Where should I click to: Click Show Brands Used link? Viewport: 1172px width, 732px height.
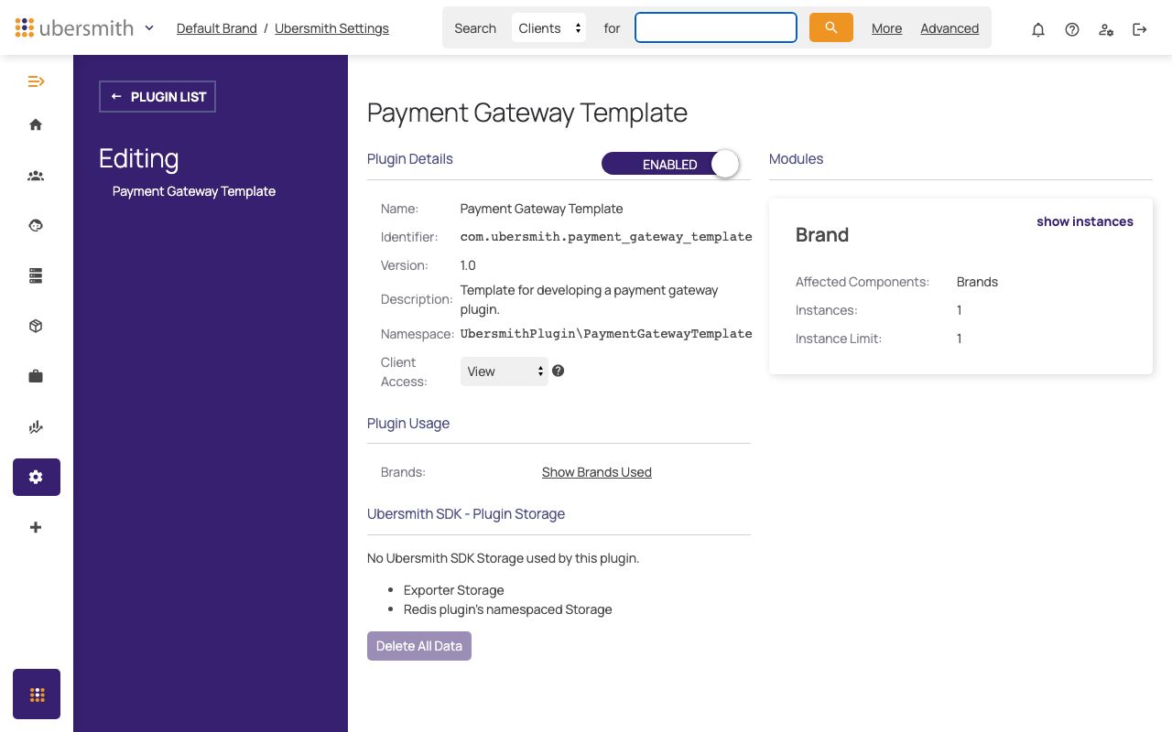(x=597, y=472)
